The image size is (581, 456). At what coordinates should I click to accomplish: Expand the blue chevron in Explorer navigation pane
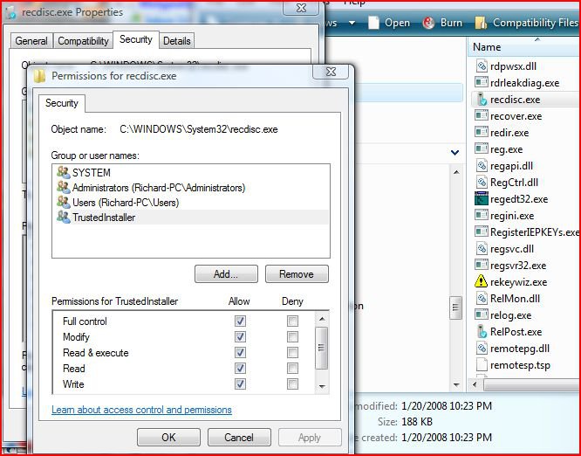coord(455,152)
